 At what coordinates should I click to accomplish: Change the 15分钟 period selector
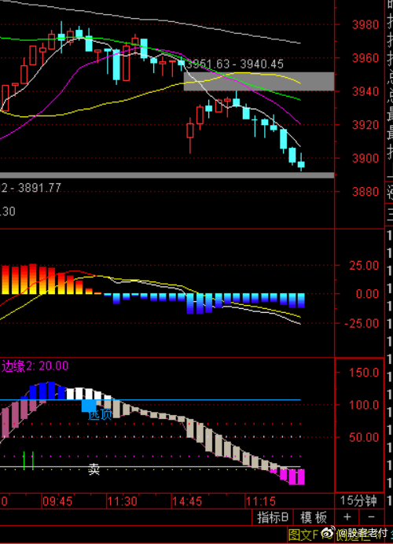tap(358, 501)
